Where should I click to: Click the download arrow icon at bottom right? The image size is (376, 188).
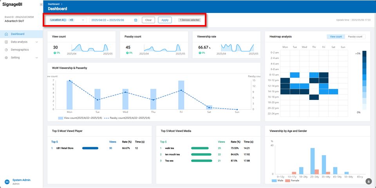coord(369,181)
